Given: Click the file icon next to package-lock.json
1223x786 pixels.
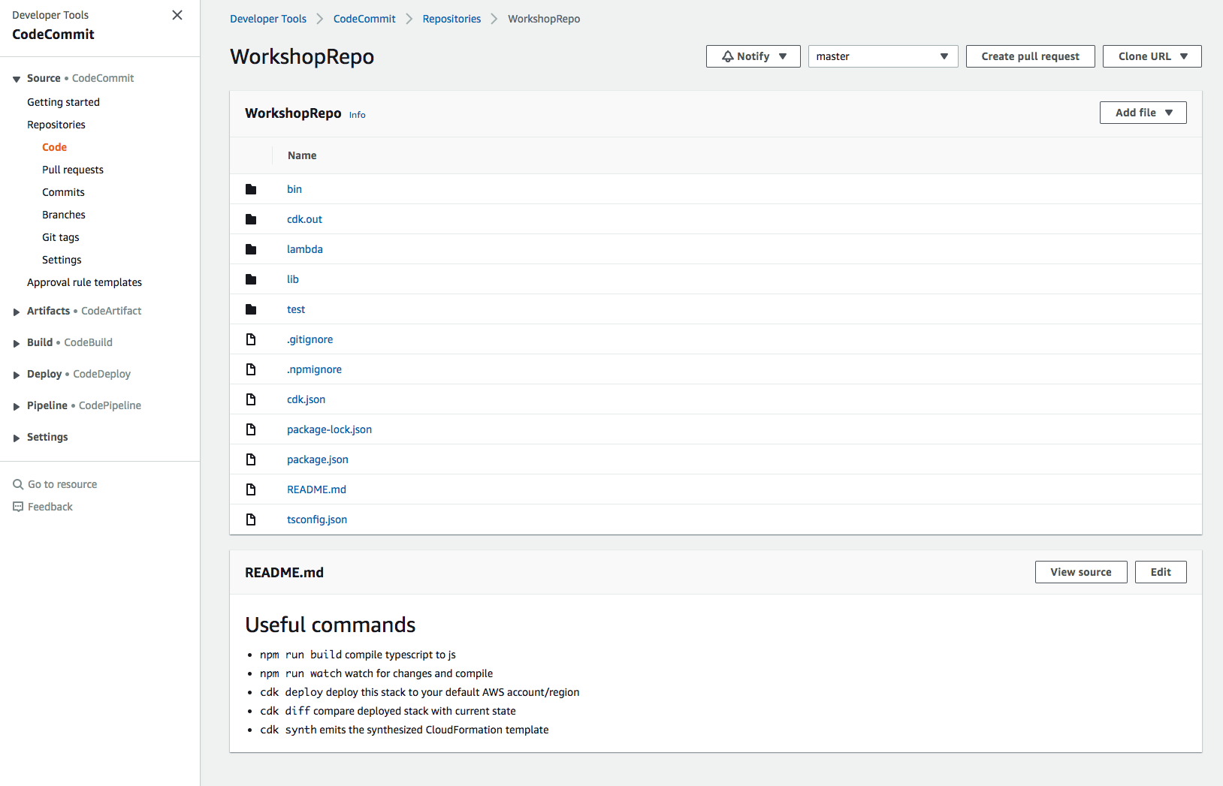Looking at the screenshot, I should (251, 429).
